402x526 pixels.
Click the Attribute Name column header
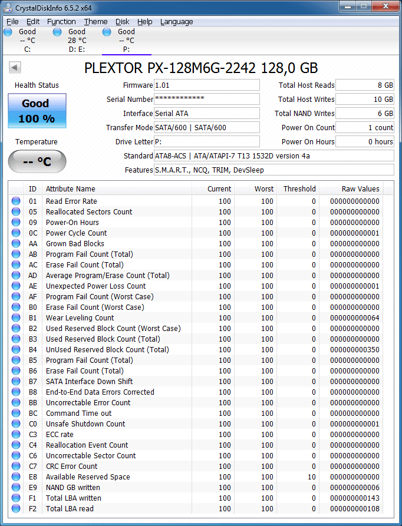coord(117,189)
